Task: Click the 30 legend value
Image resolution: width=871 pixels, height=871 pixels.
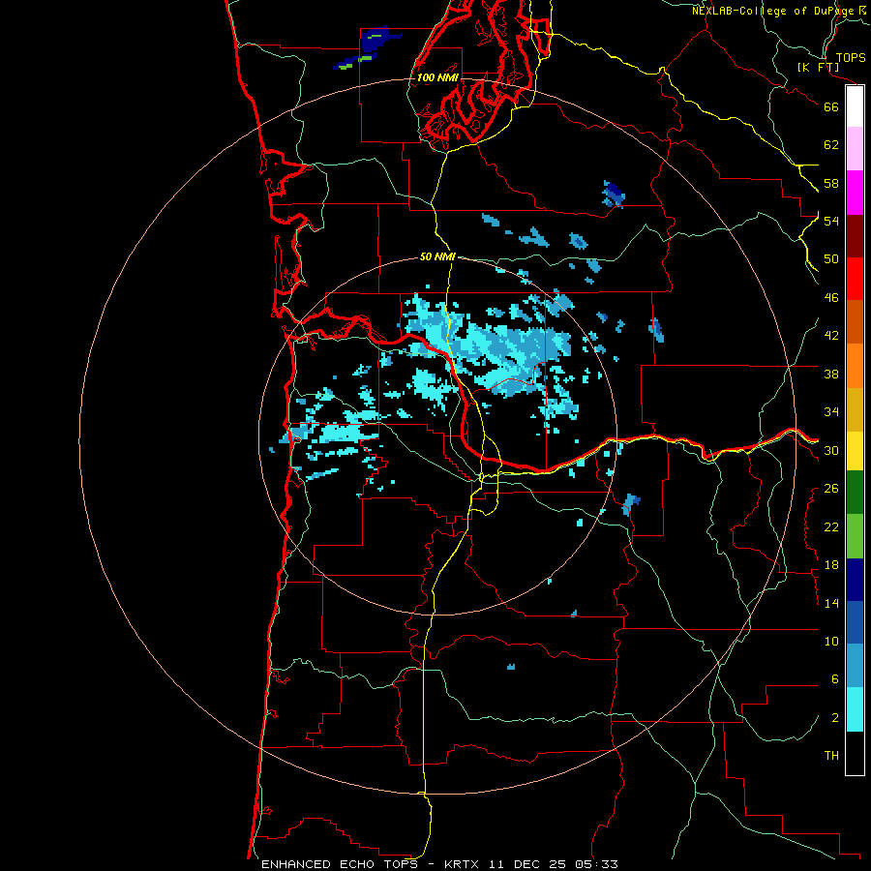Action: pyautogui.click(x=831, y=450)
